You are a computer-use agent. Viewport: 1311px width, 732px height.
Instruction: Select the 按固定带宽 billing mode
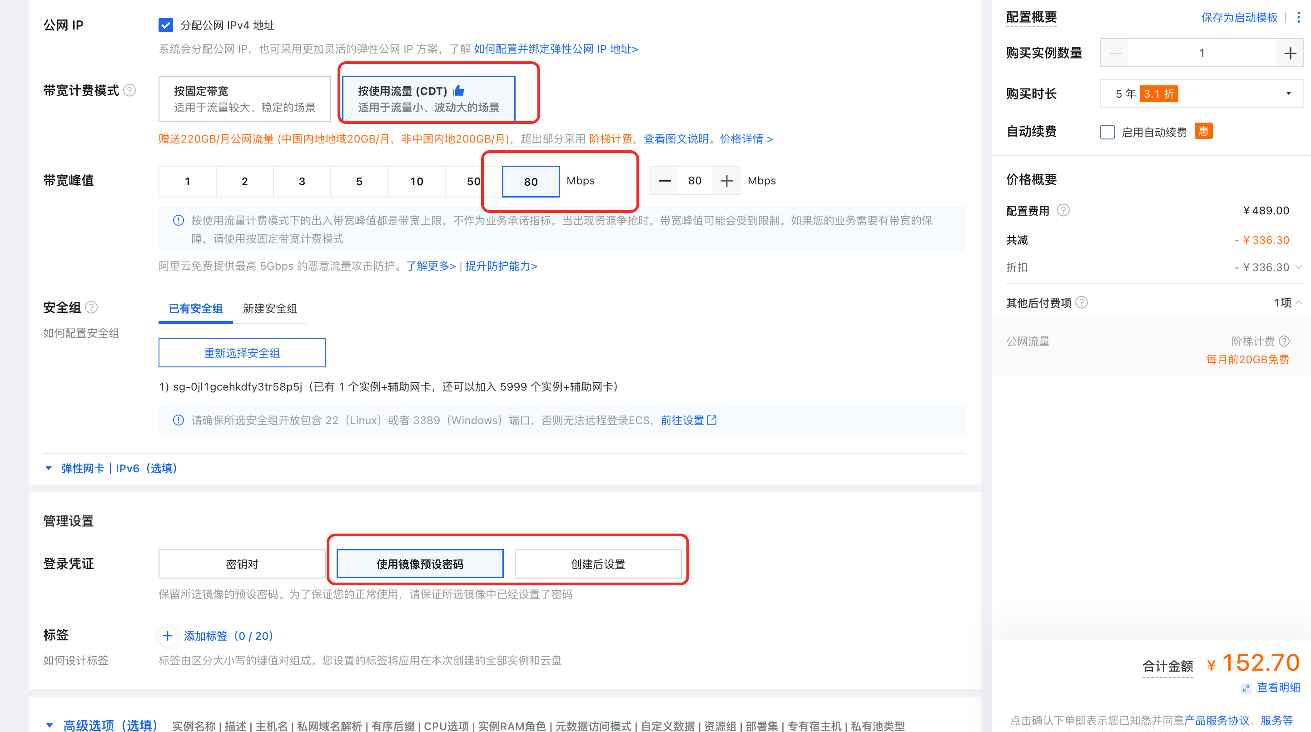244,99
